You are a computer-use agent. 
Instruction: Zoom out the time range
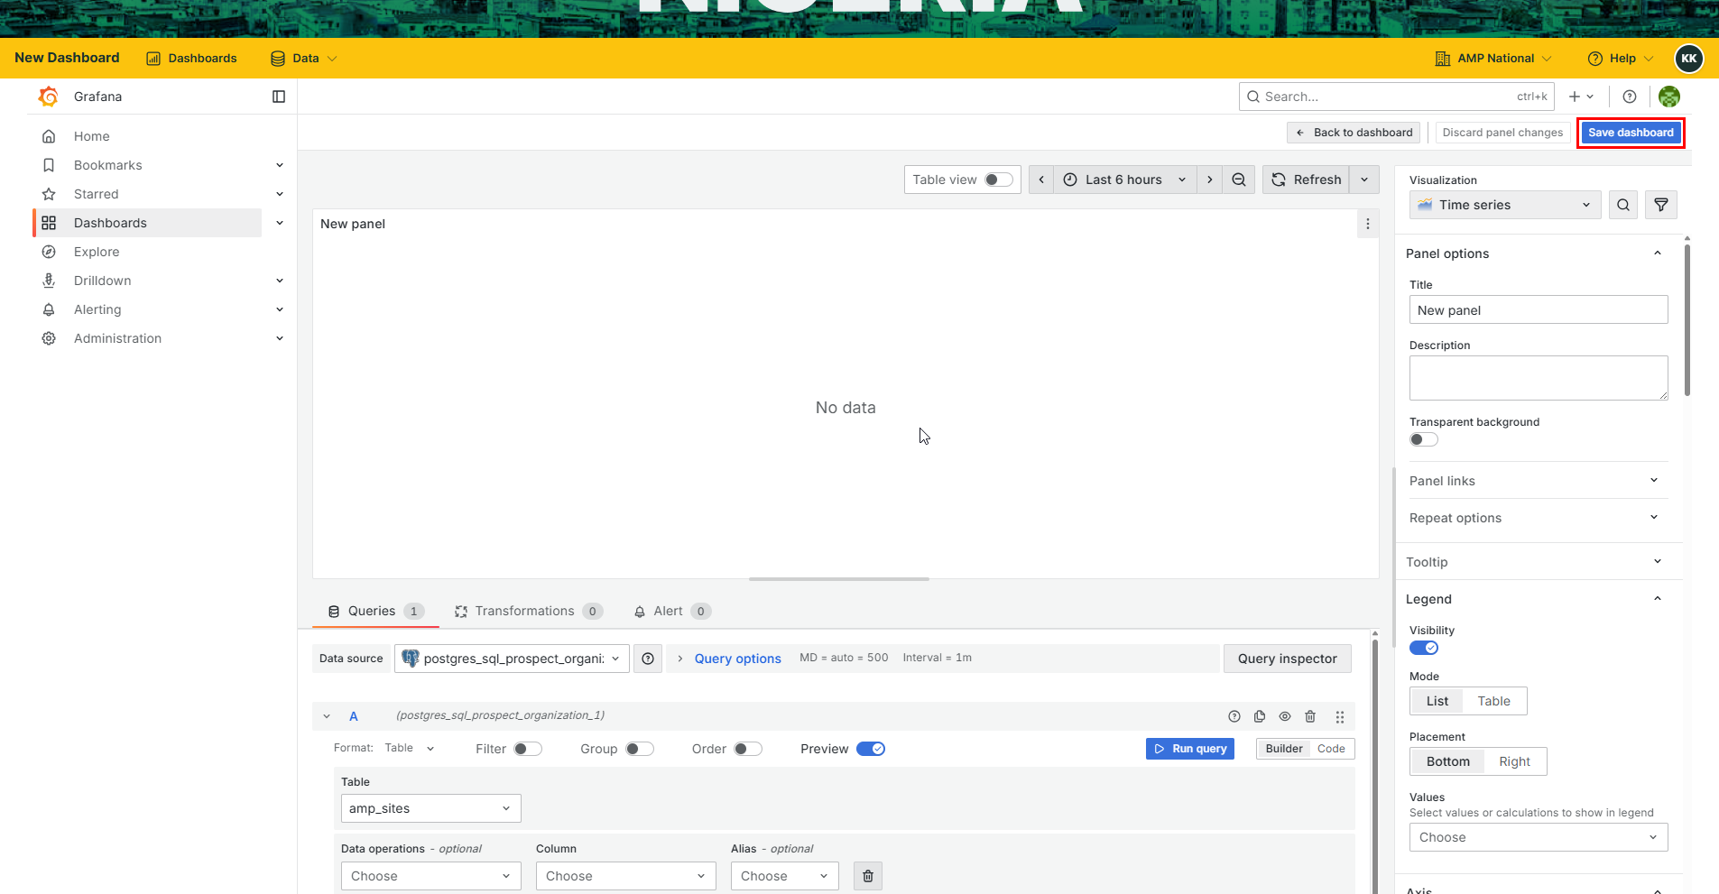1239,180
